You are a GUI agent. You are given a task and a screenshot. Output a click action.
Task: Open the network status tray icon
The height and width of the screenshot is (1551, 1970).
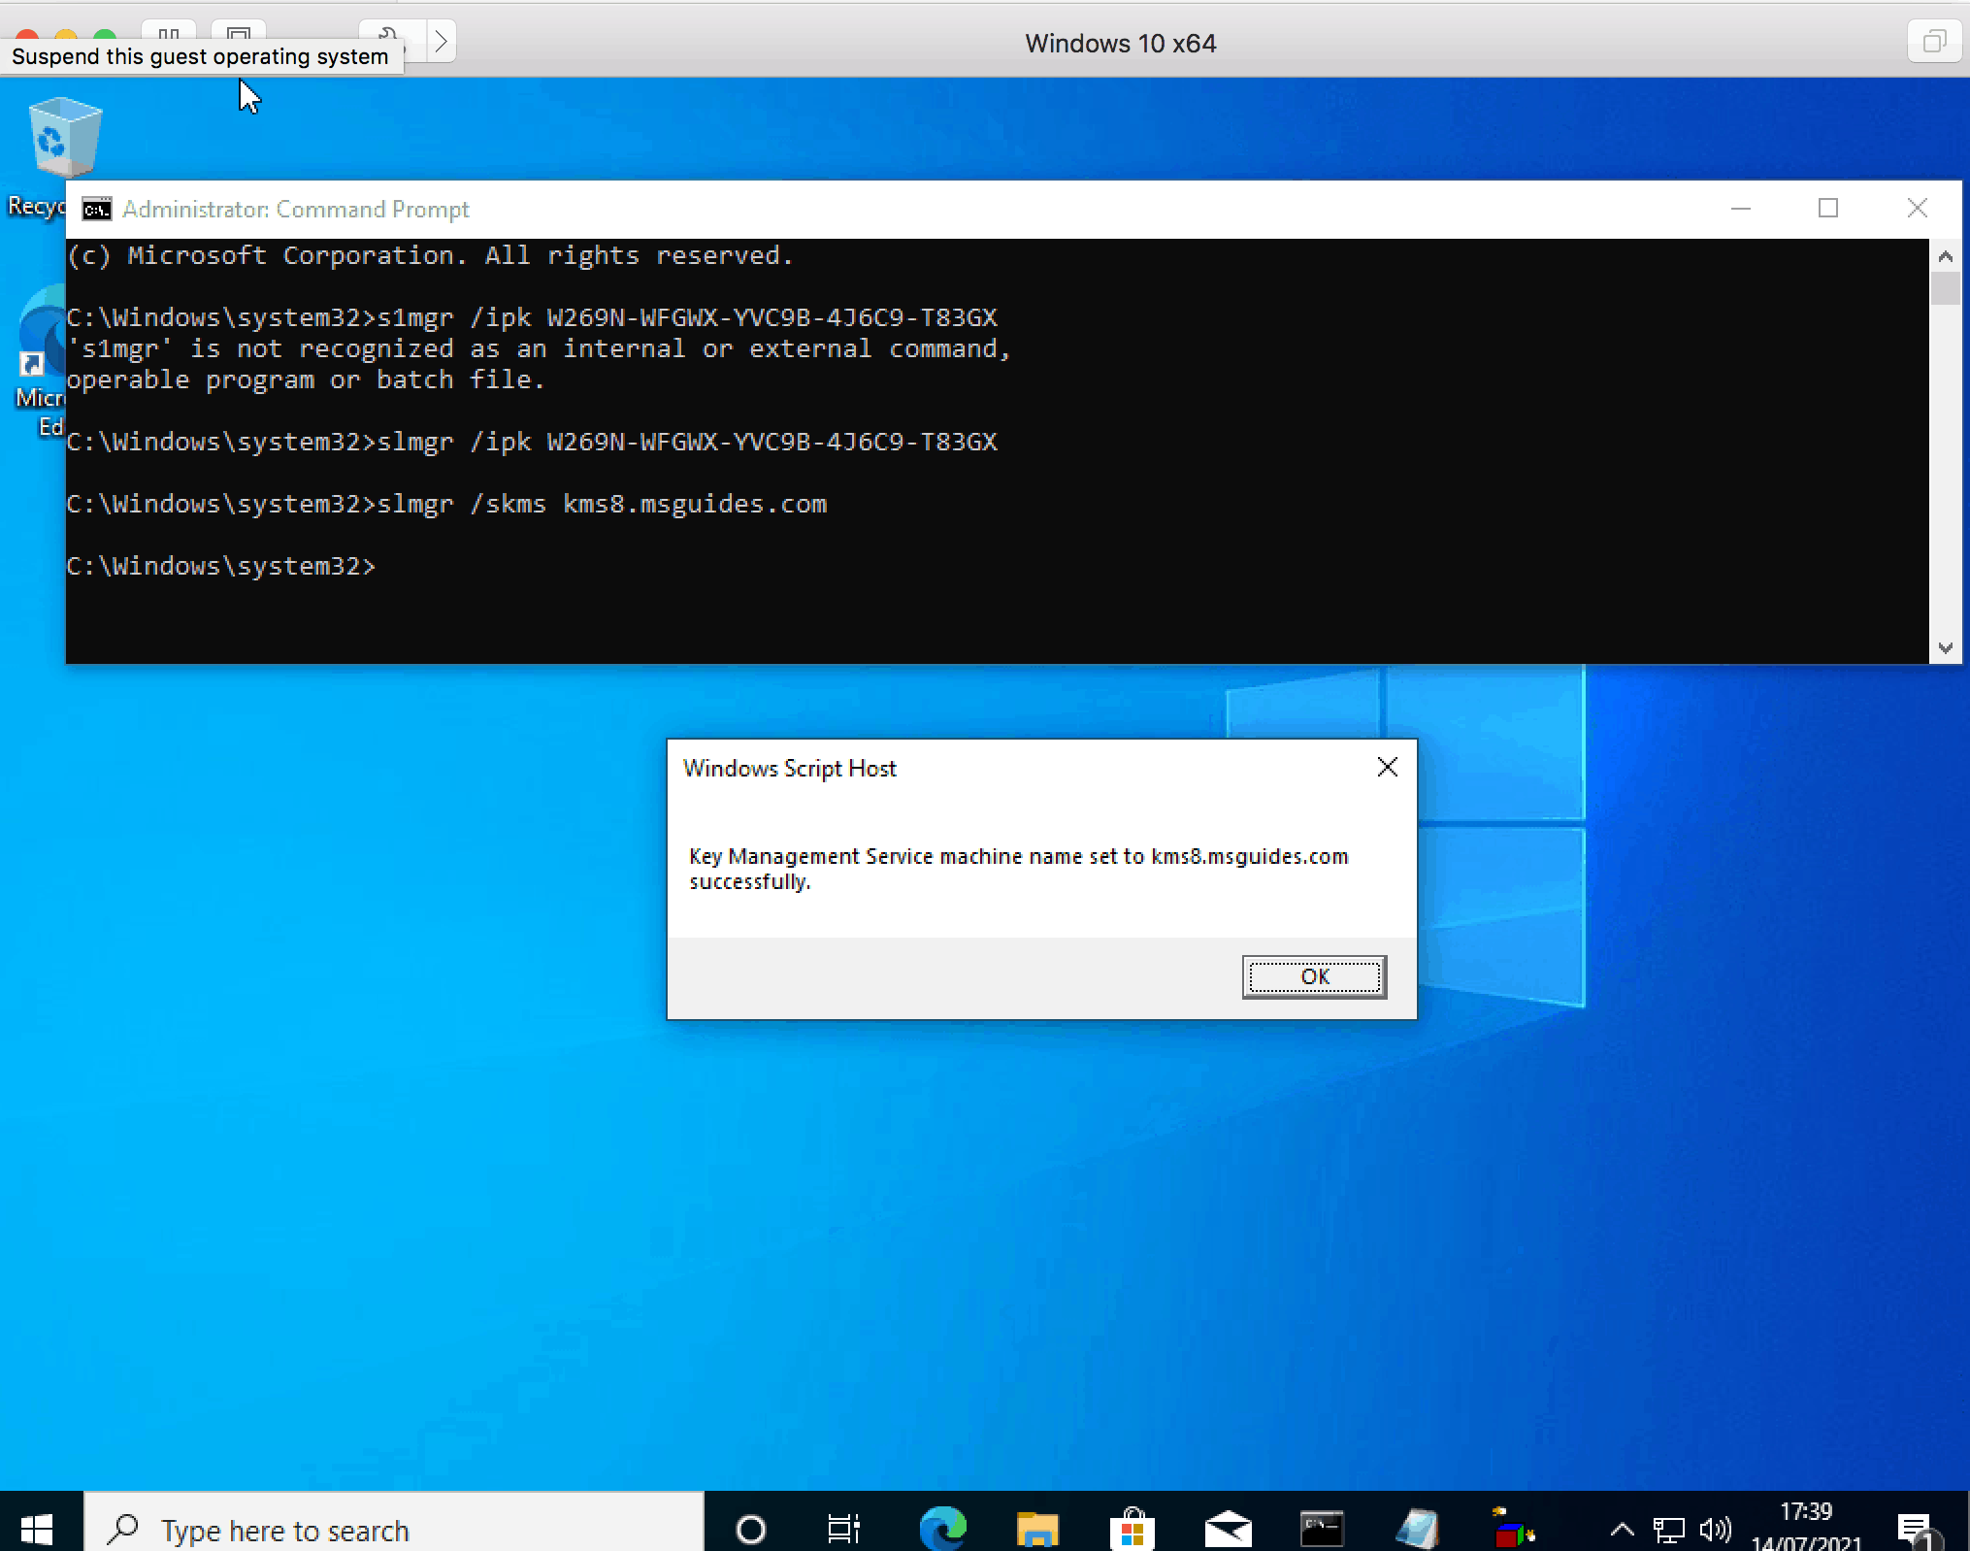1668,1531
